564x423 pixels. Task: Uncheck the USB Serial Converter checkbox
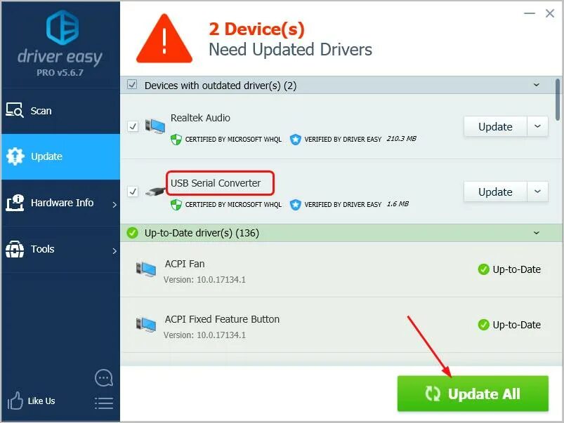click(x=133, y=192)
